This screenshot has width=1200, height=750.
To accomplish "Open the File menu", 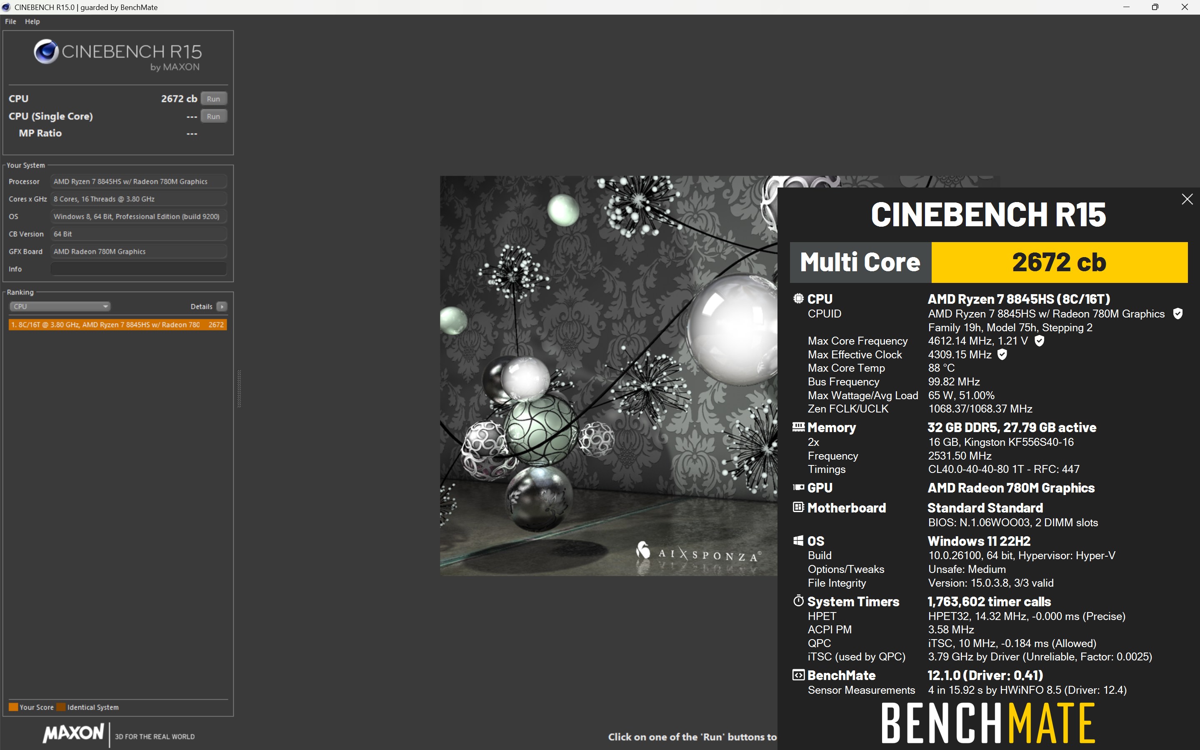I will [10, 21].
